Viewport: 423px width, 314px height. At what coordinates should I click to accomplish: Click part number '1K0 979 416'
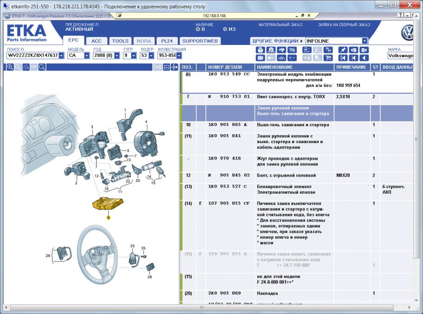pyautogui.click(x=224, y=158)
